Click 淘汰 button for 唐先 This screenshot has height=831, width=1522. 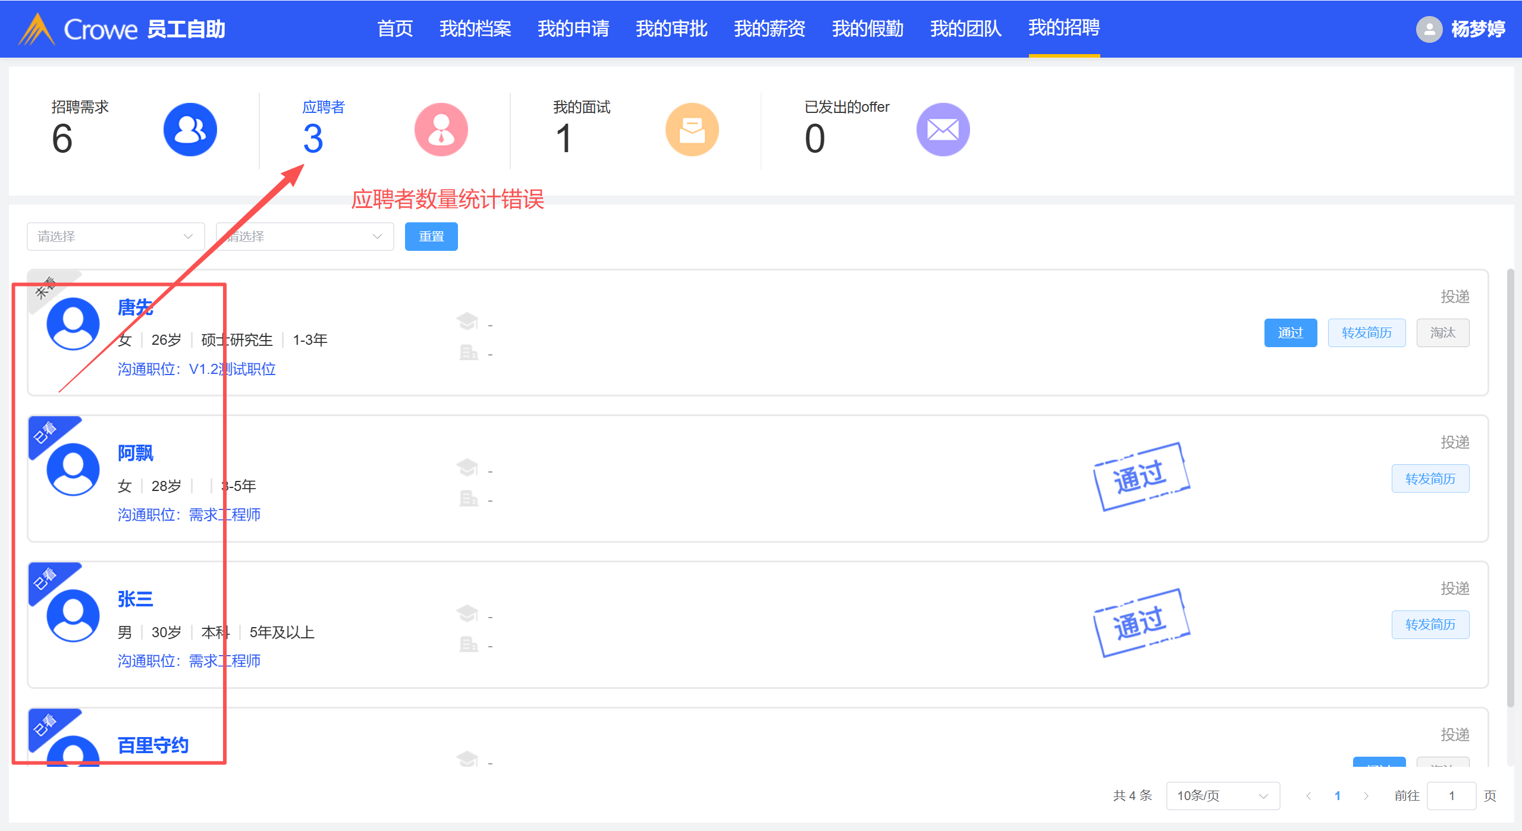pos(1442,333)
